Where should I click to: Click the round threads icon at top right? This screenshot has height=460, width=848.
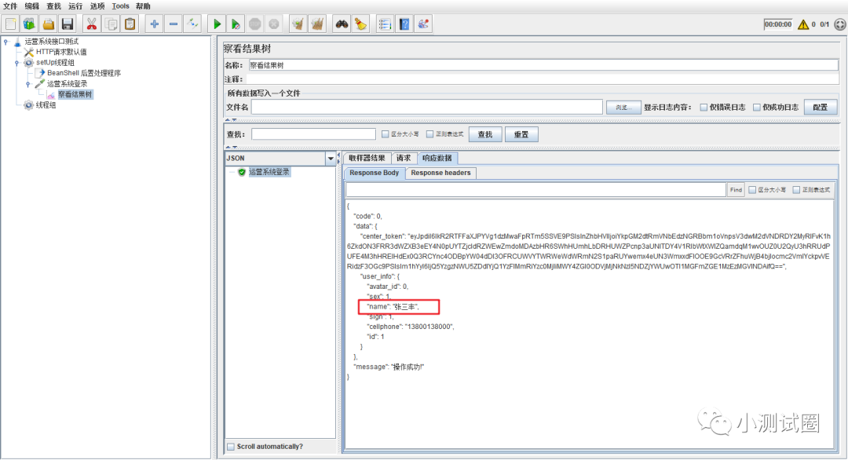coord(840,24)
